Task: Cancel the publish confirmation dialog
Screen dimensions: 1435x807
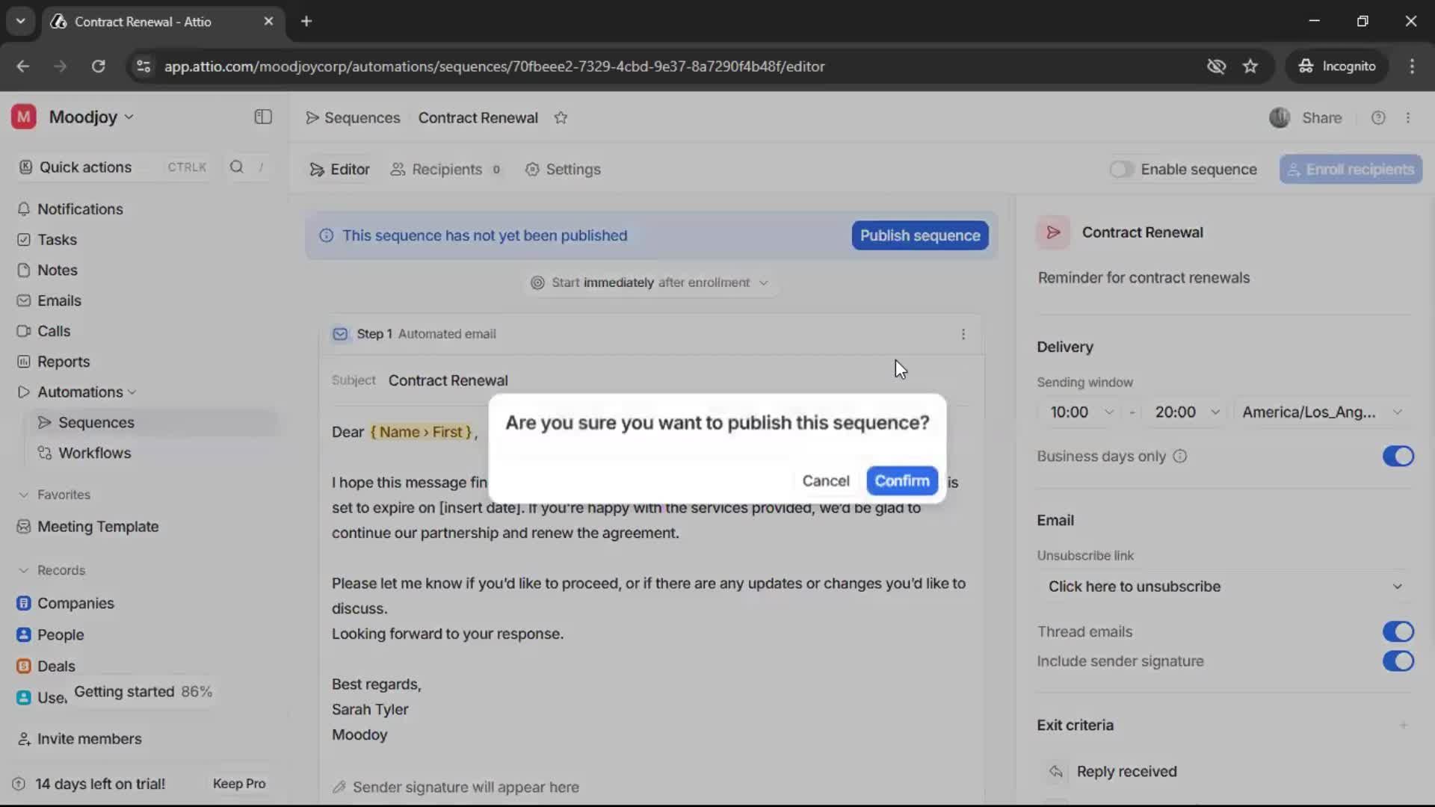Action: (826, 481)
